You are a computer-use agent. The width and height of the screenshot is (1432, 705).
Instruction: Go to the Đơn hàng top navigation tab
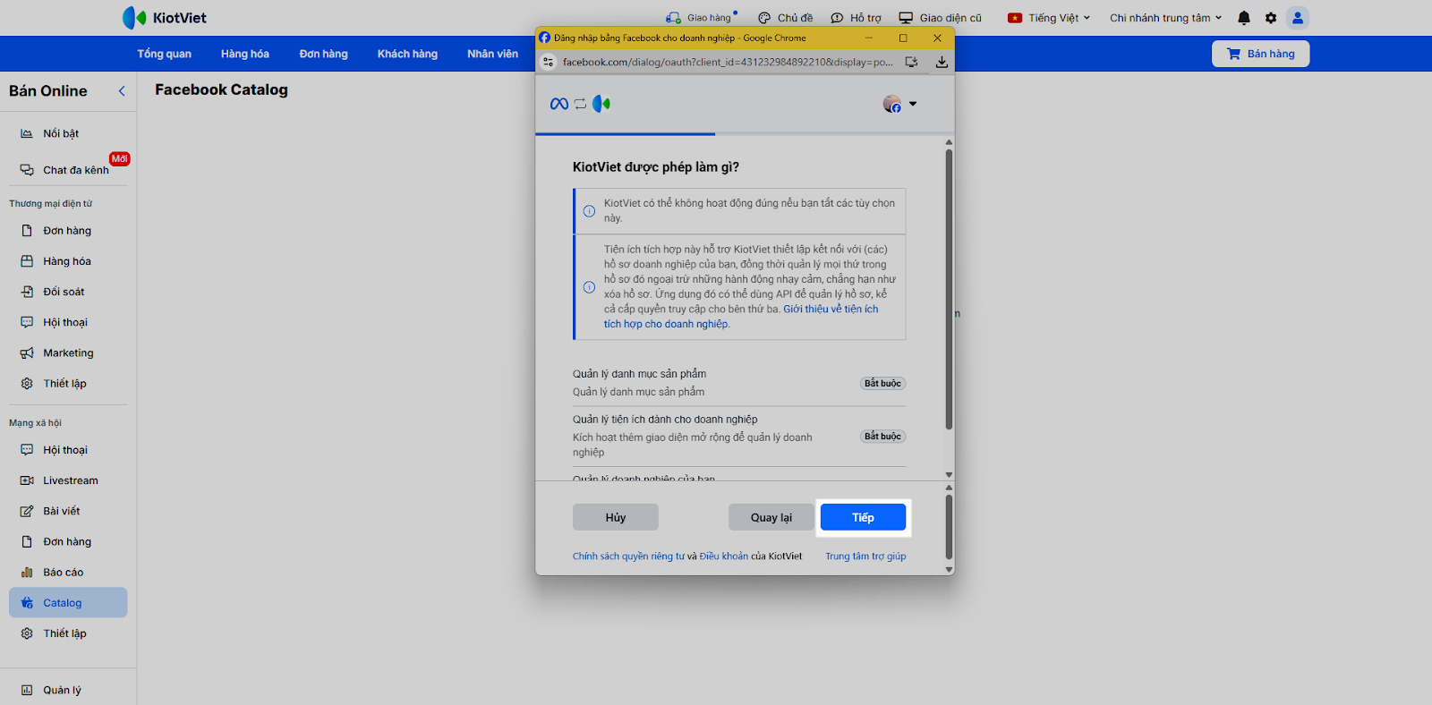pos(323,54)
